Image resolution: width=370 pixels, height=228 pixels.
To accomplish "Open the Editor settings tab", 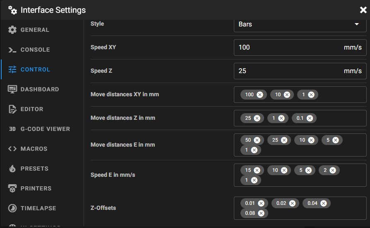I will (42, 109).
